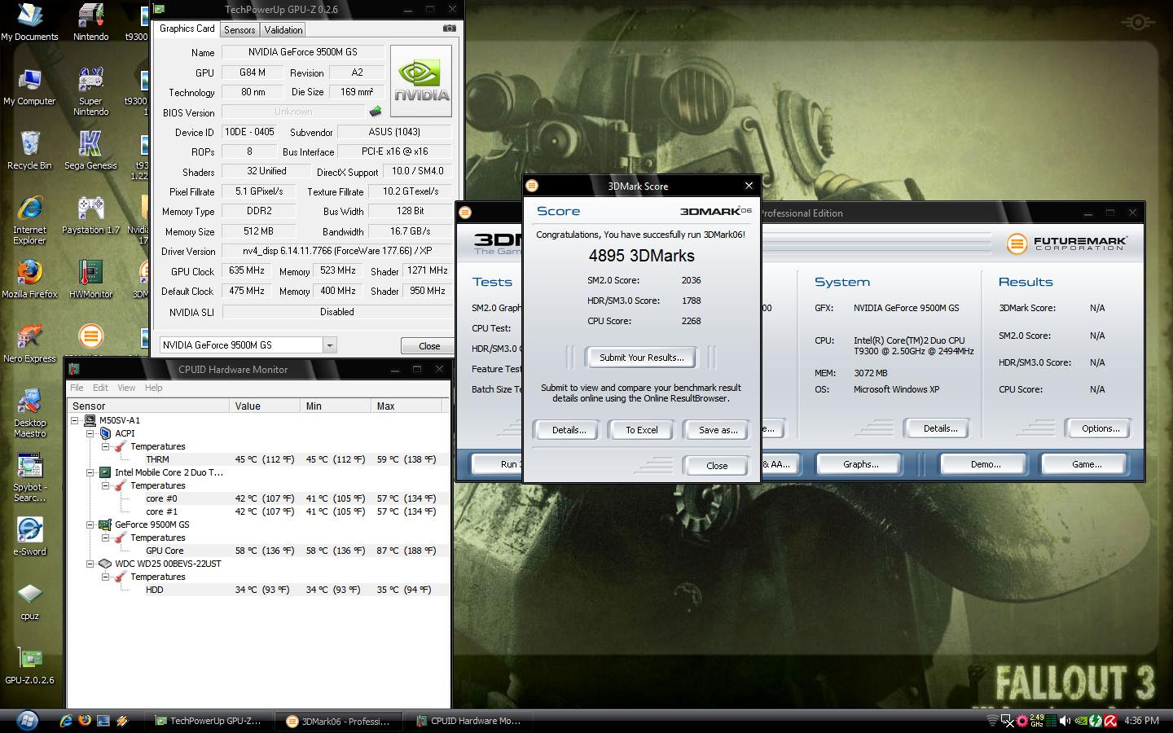This screenshot has width=1173, height=733.
Task: Collapse the M50SV-A1 tree node
Action: (x=75, y=420)
